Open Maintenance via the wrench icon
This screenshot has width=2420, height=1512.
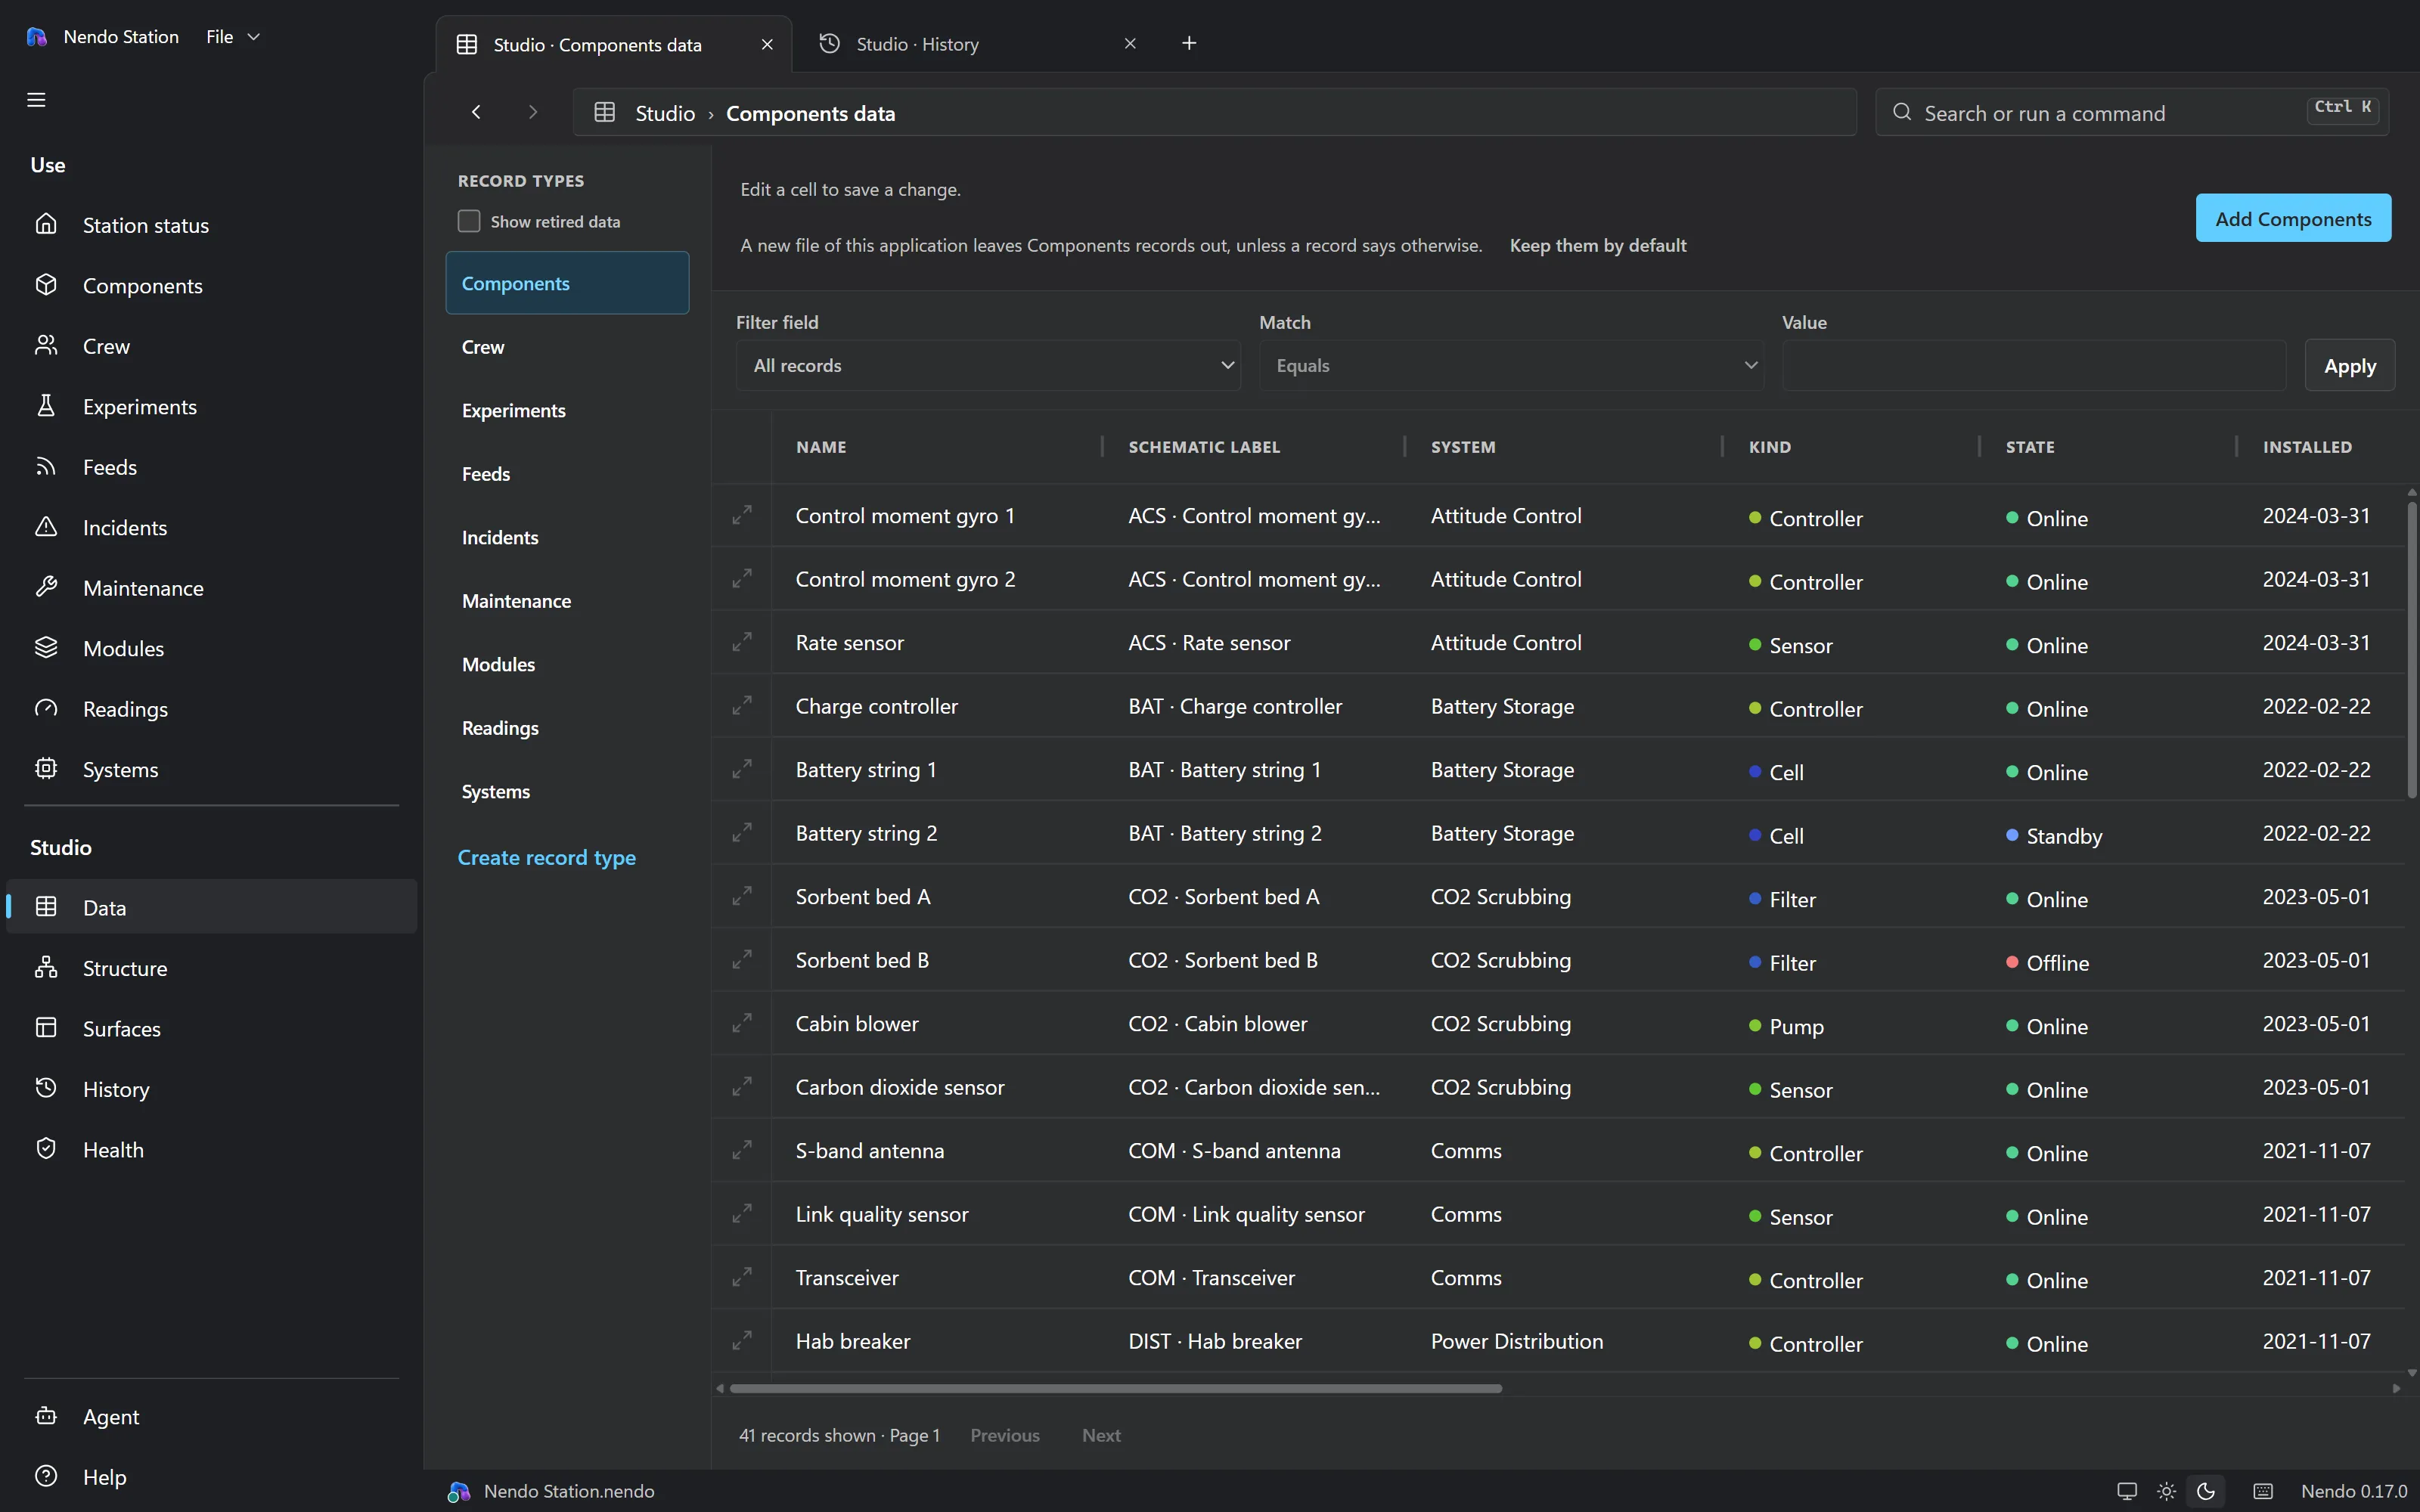click(46, 587)
